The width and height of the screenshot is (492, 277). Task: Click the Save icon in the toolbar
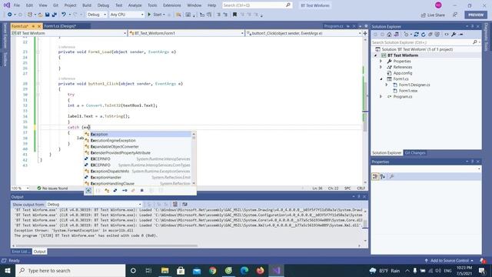pos(48,15)
